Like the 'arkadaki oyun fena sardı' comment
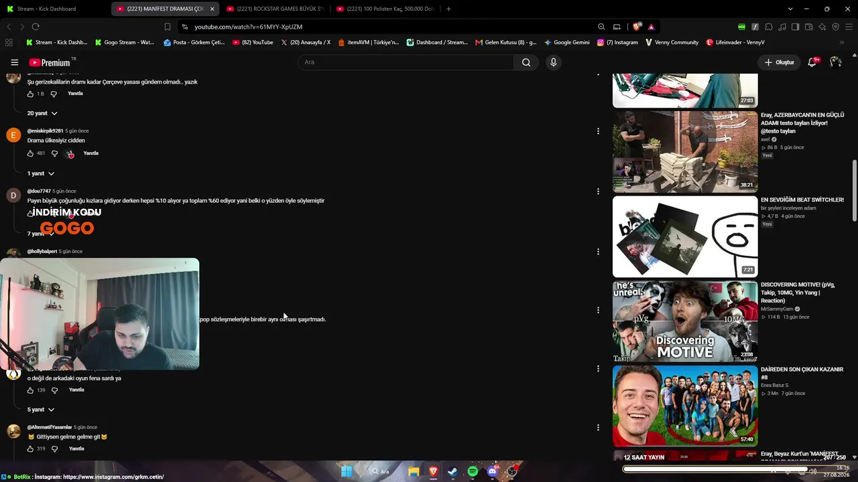Screen dimensions: 858x482 point(30,390)
